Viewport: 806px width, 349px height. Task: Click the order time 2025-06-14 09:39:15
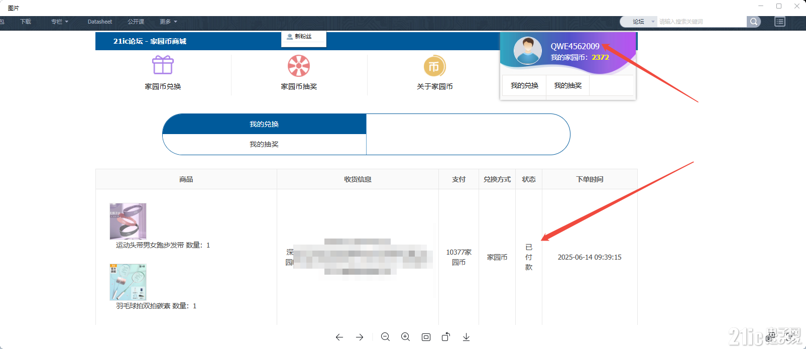point(590,257)
